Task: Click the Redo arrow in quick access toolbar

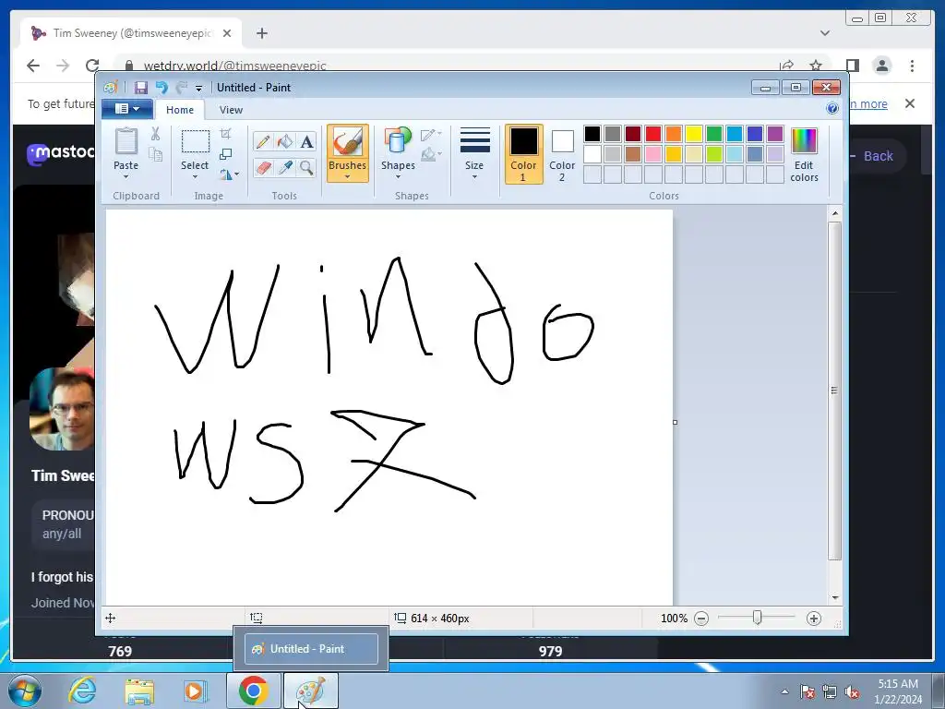Action: pyautogui.click(x=182, y=88)
